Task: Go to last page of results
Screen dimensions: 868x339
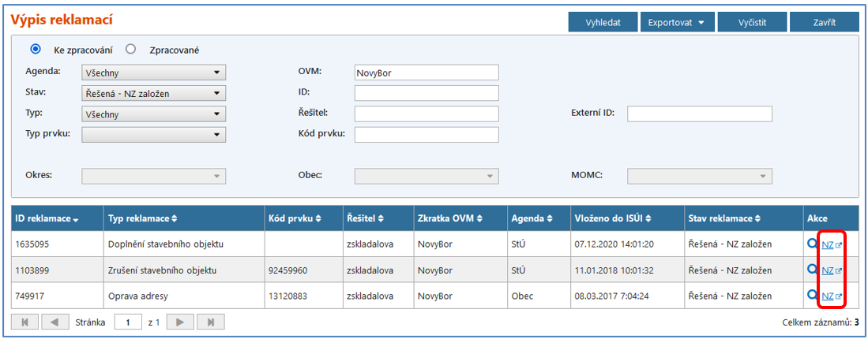Action: [210, 322]
